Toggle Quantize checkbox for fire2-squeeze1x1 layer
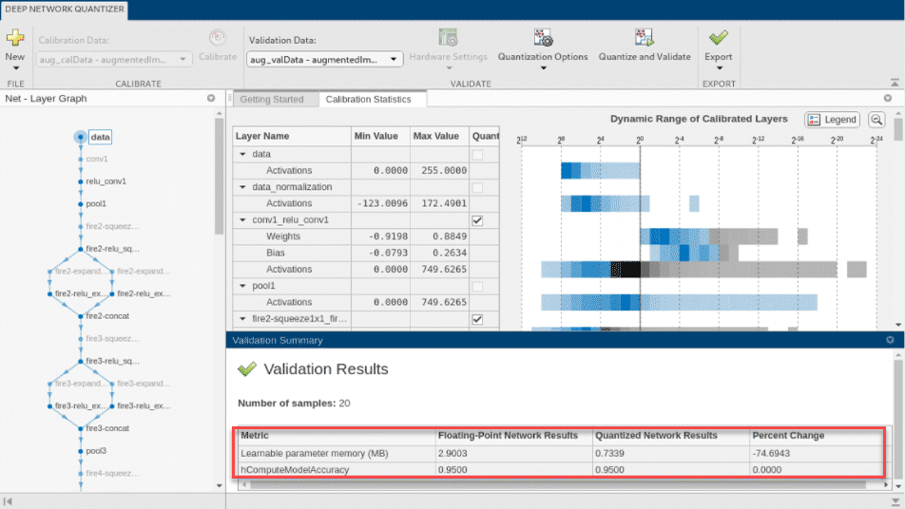 pyautogui.click(x=477, y=319)
